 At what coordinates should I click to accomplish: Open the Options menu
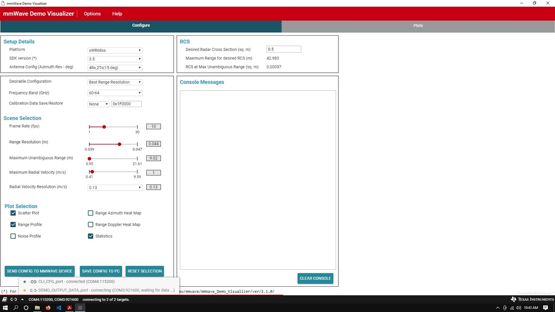click(92, 14)
